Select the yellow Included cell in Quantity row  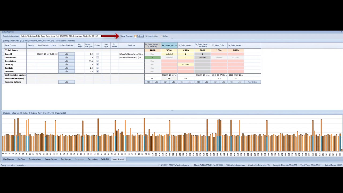[x=186, y=65]
